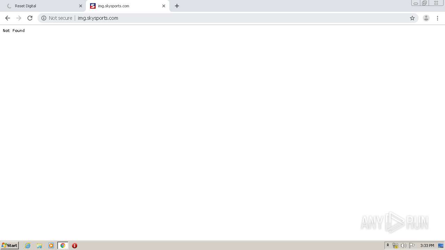Click the Show desktop icon in tray
This screenshot has height=250, width=445.
(441, 245)
